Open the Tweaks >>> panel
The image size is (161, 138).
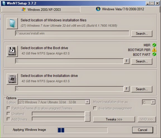coord(114,119)
